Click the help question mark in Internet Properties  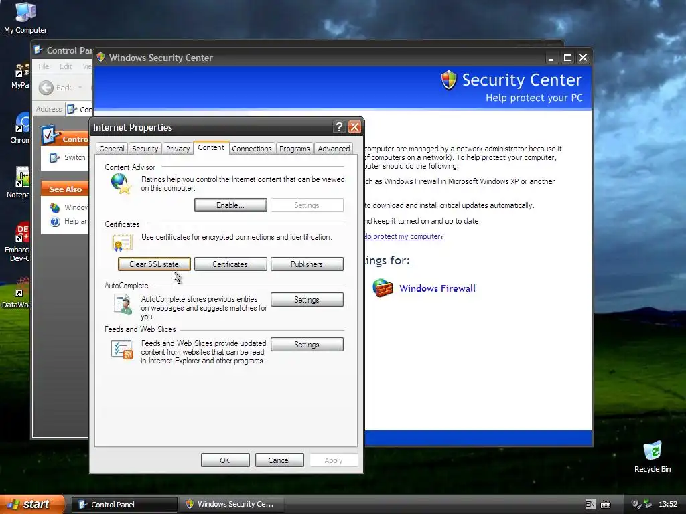(338, 126)
